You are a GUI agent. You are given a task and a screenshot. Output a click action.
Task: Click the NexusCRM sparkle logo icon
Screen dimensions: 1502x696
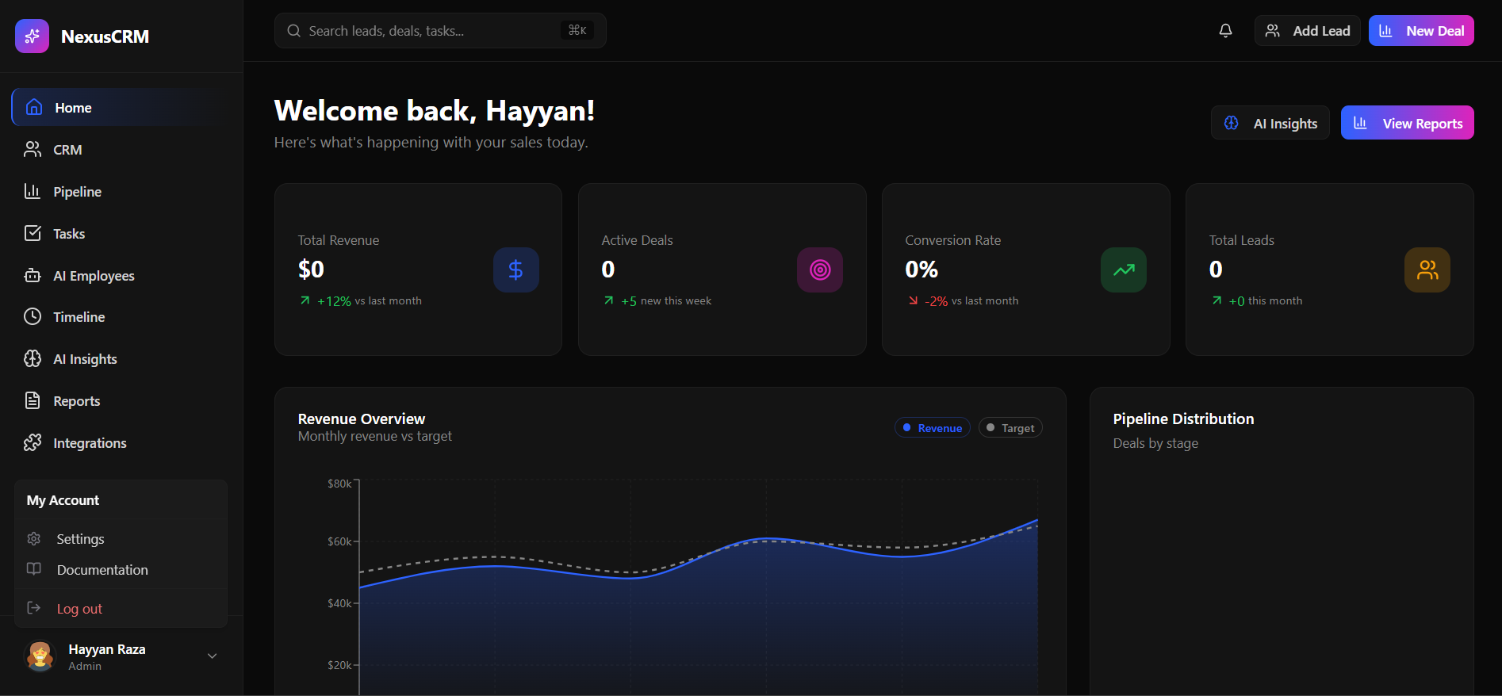[32, 36]
